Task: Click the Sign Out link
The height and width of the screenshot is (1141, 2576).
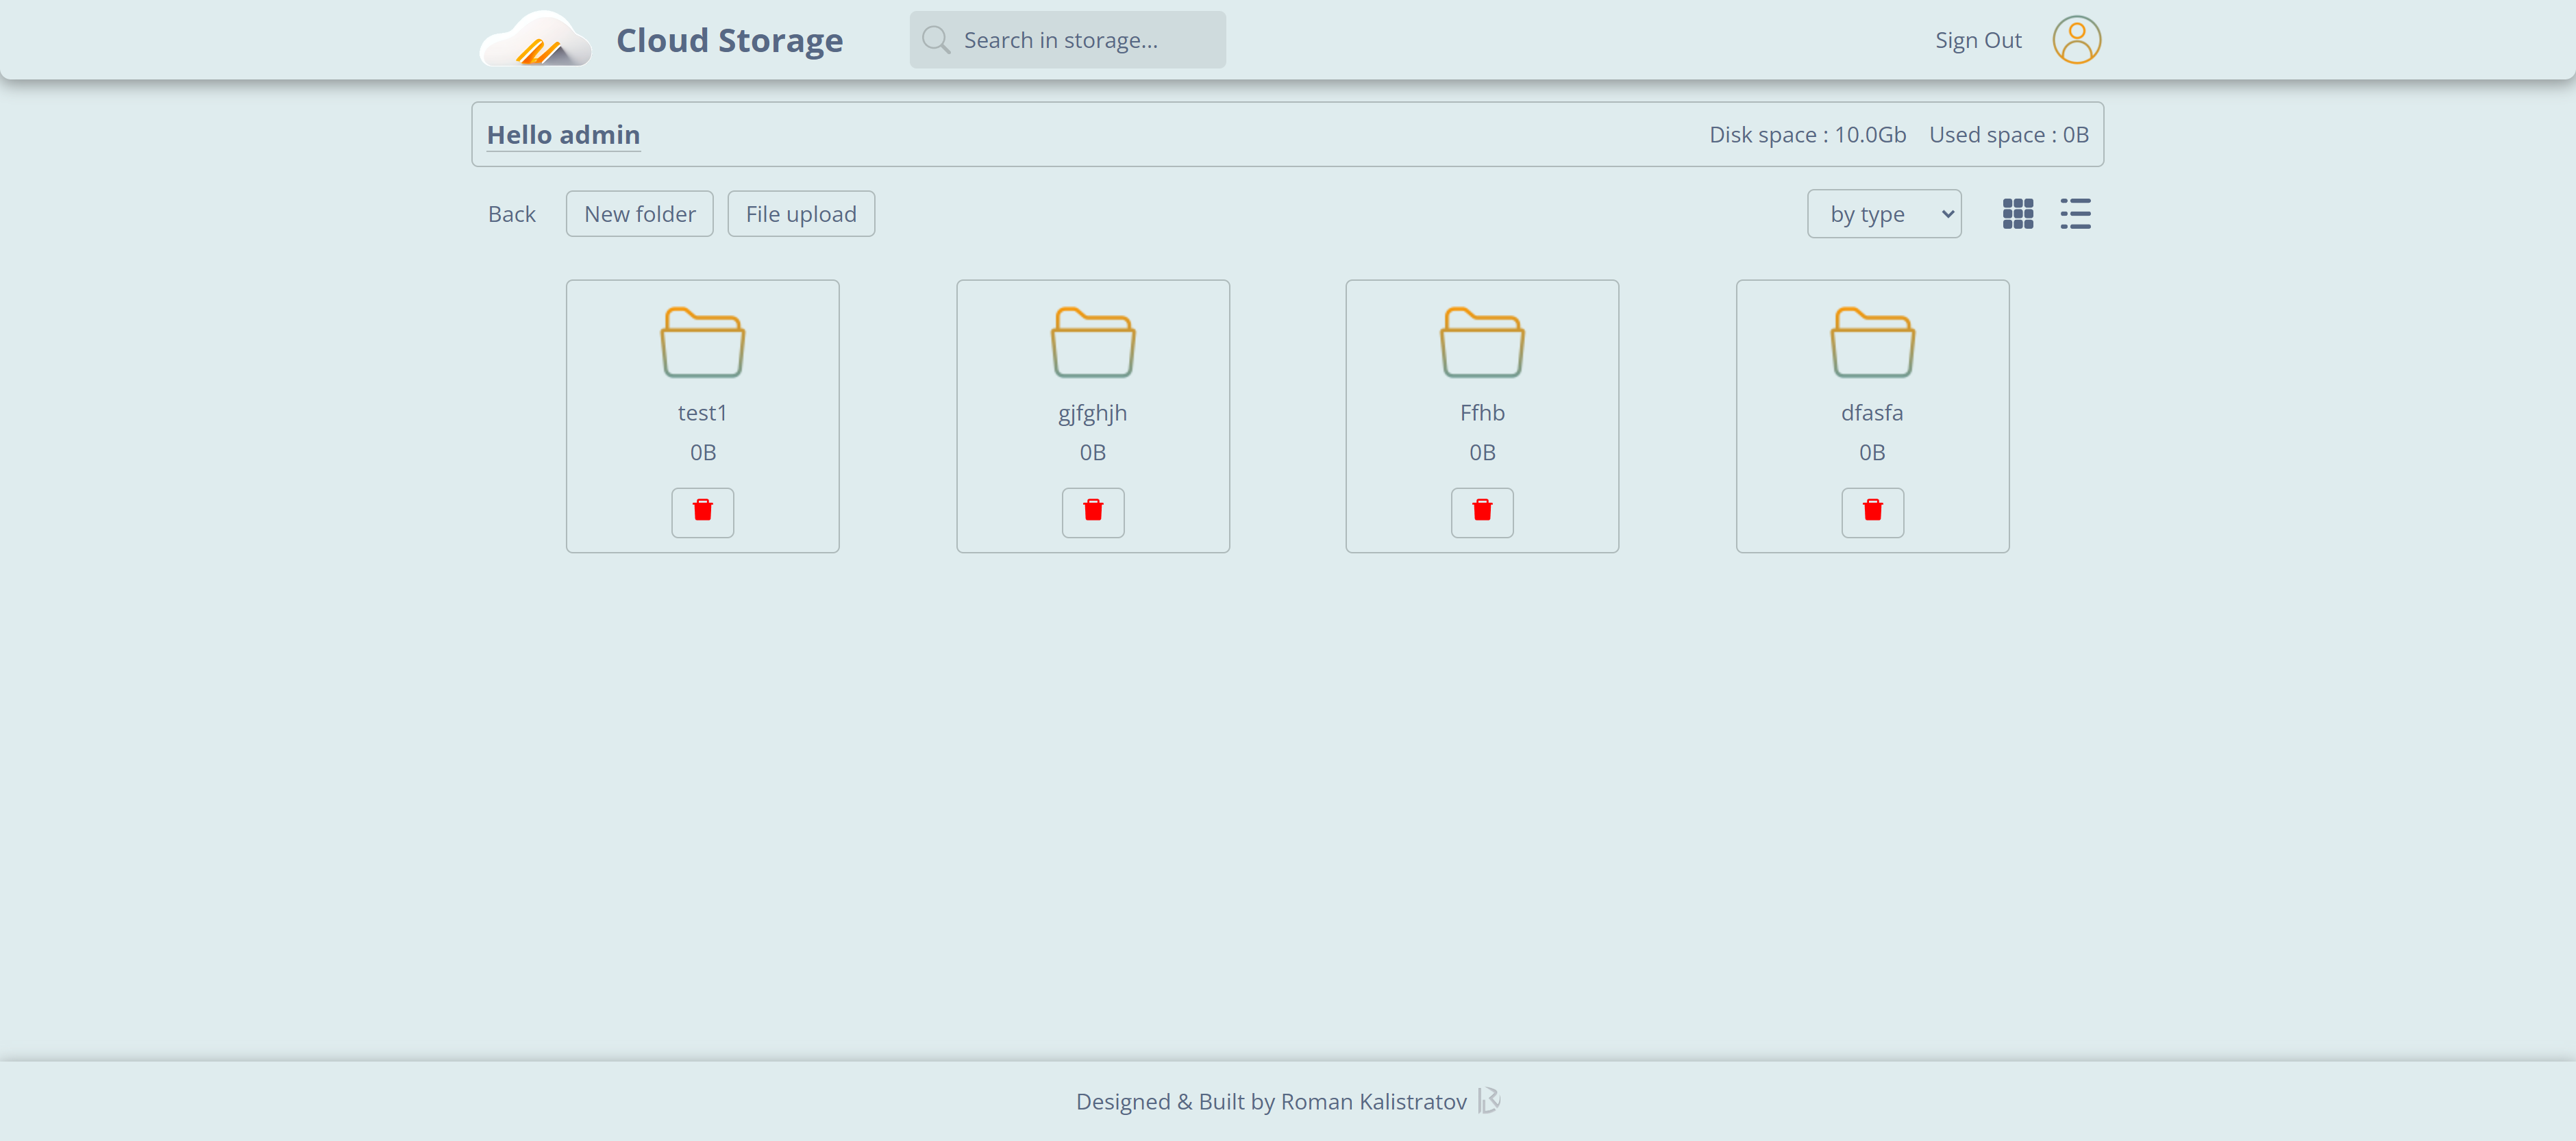Action: 1977,39
